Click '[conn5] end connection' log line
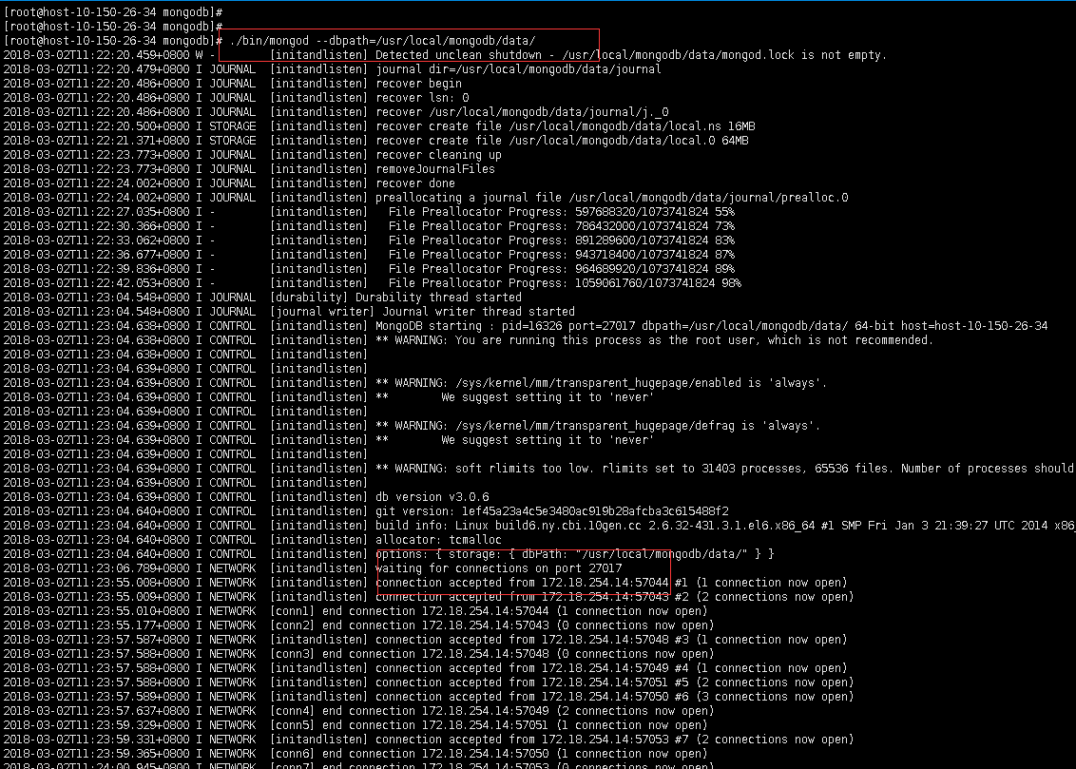1076x769 pixels. click(x=355, y=725)
